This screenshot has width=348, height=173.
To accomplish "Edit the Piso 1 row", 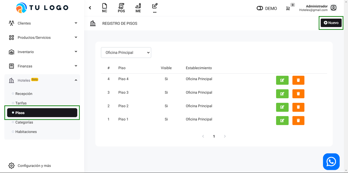I will (x=282, y=120).
